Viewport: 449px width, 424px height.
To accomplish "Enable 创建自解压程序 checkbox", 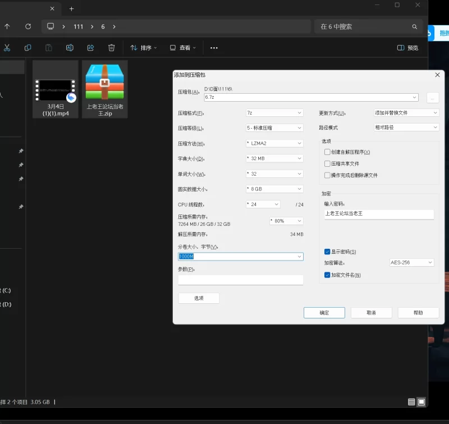I will tap(327, 152).
